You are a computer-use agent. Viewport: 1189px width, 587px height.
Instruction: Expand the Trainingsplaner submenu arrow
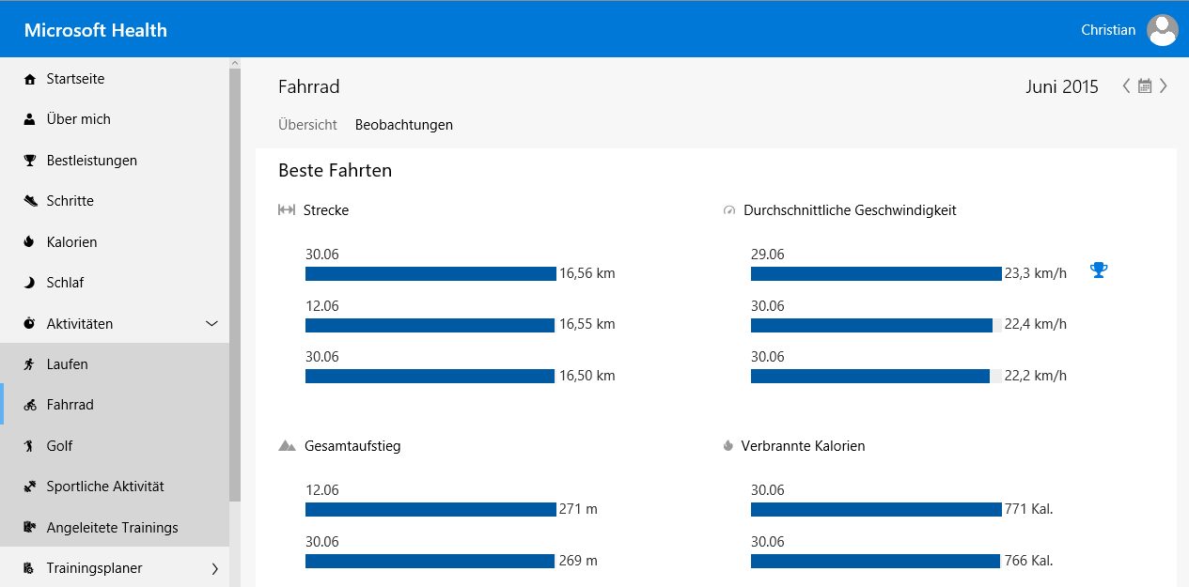[x=214, y=568]
